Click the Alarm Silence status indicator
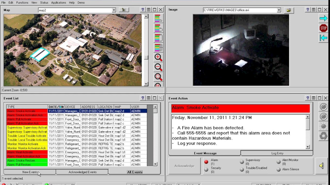 (278, 170)
